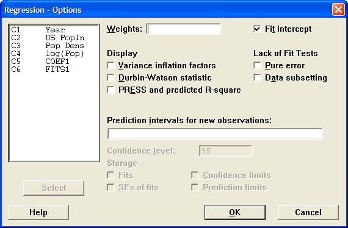Screen dimensions: 348x228
Task: Close the dialog with the red X
Action: (338, 10)
